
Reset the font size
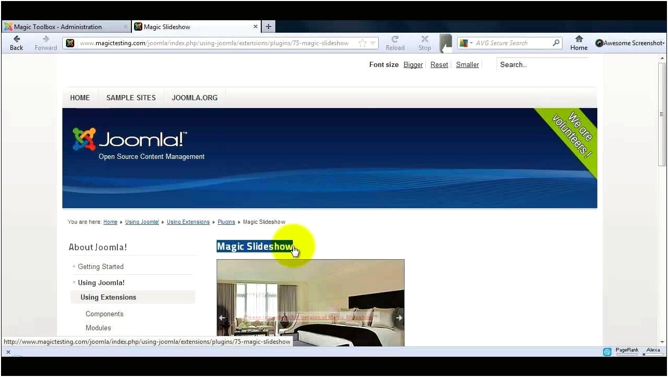pyautogui.click(x=439, y=65)
